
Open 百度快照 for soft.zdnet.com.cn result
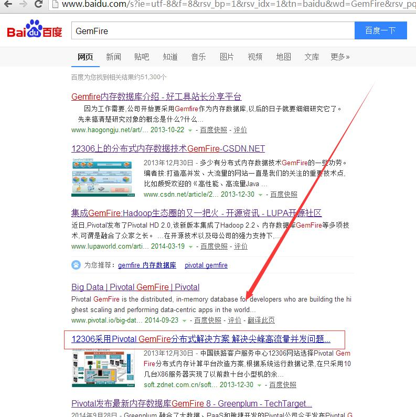[283, 385]
